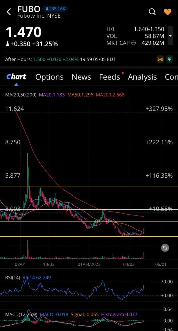This screenshot has width=178, height=331.
Task: Tap the Histogram:0.037 value
Action: (119, 314)
